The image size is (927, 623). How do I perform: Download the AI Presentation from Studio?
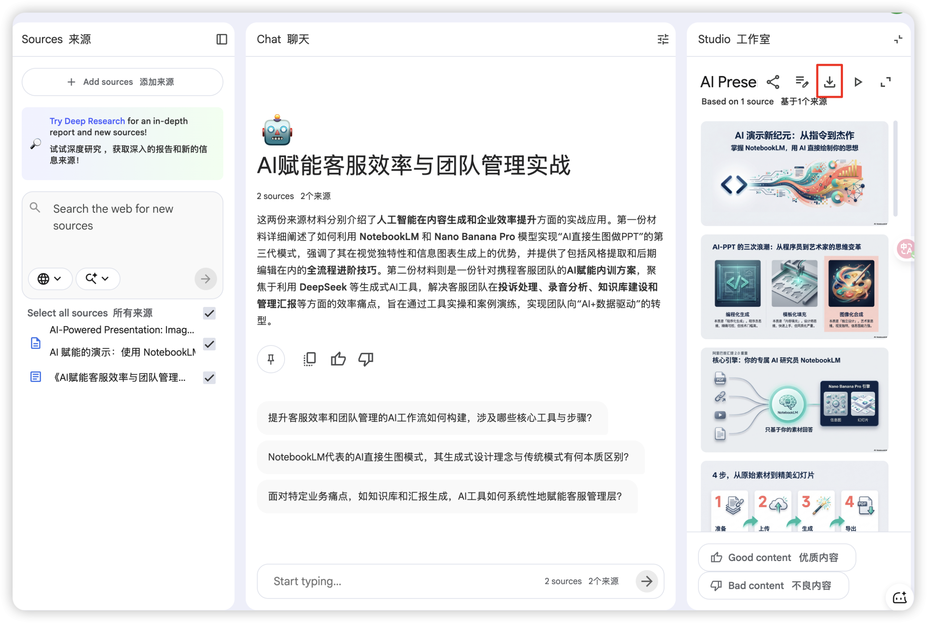click(x=829, y=82)
